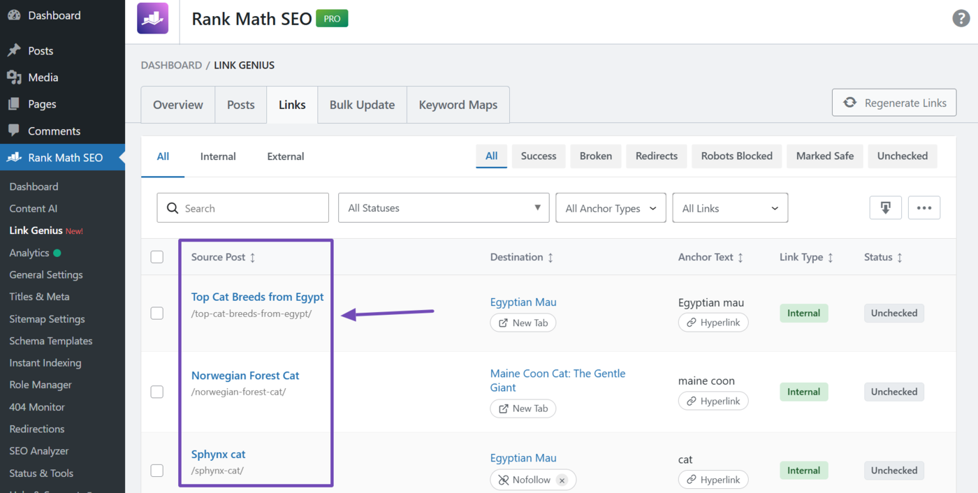The width and height of the screenshot is (978, 493).
Task: Expand the All Anchor Types dropdown
Action: point(611,208)
